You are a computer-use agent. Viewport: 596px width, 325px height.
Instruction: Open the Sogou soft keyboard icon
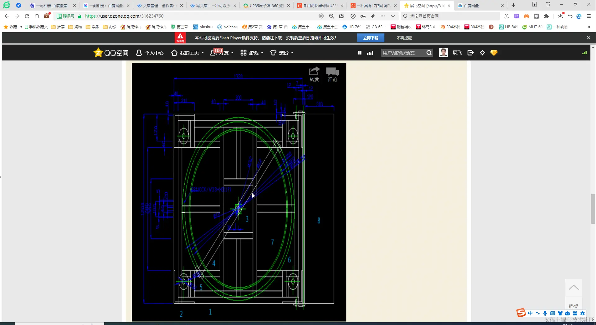pos(553,313)
